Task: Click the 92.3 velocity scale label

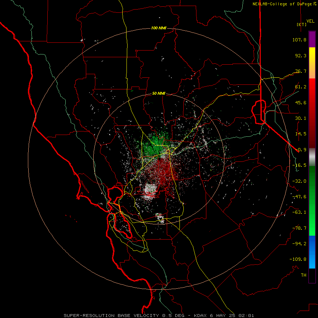Action: (301, 55)
